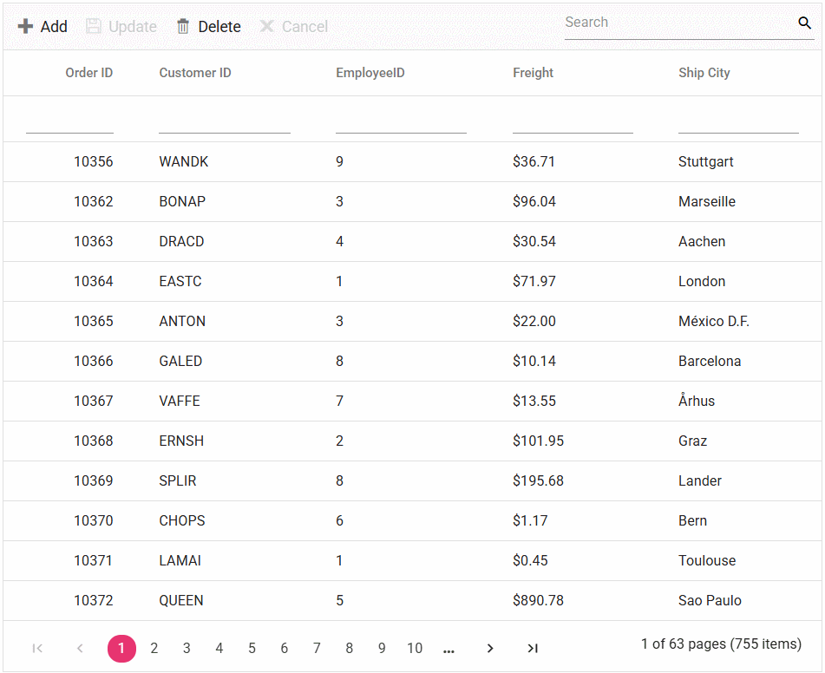Viewport: 825px width, 673px height.
Task: Click the first page arrow icon
Action: point(37,648)
